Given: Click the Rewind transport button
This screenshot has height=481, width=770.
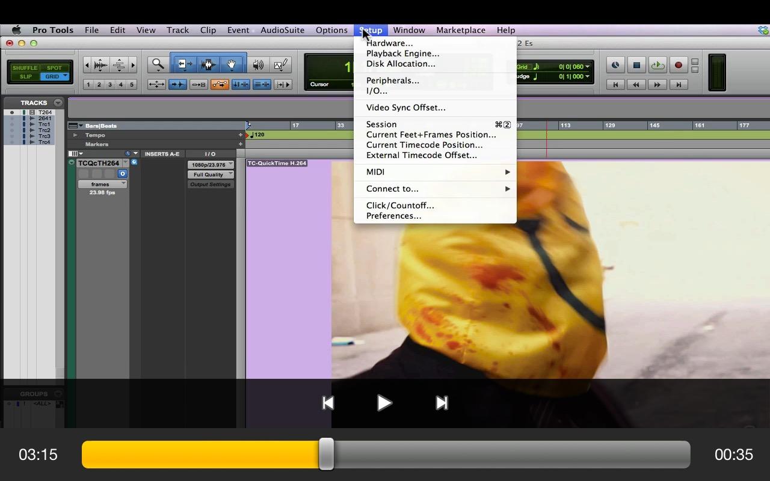Looking at the screenshot, I should pos(636,85).
